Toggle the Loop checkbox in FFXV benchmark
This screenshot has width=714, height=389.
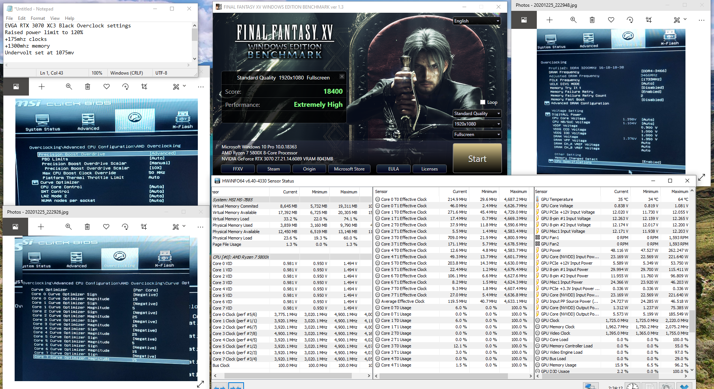pyautogui.click(x=483, y=102)
